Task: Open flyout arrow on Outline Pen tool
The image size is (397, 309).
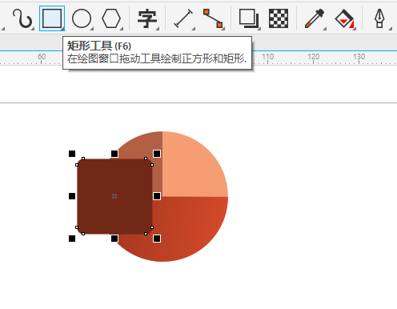Action: (391, 29)
